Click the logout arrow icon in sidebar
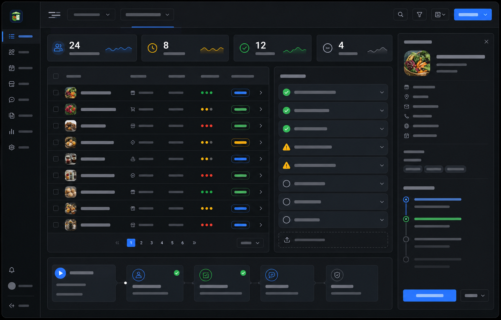The image size is (501, 320). pyautogui.click(x=12, y=306)
